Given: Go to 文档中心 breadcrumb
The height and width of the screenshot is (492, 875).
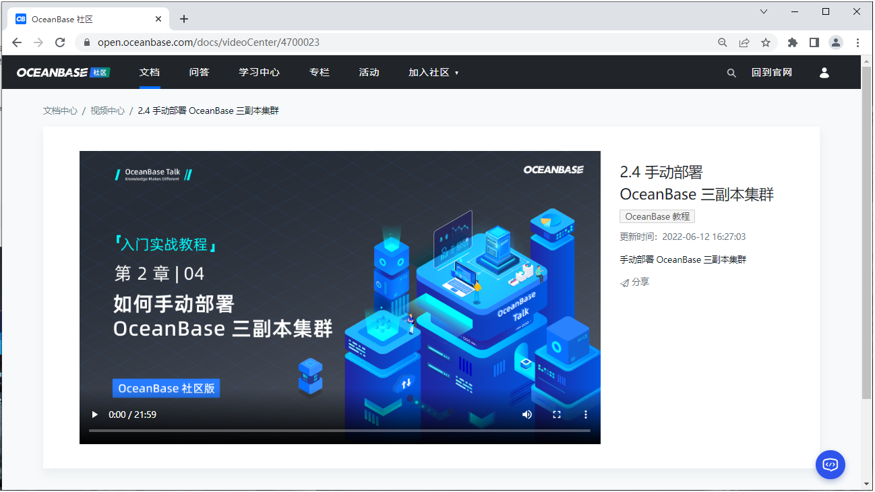Looking at the screenshot, I should point(60,111).
